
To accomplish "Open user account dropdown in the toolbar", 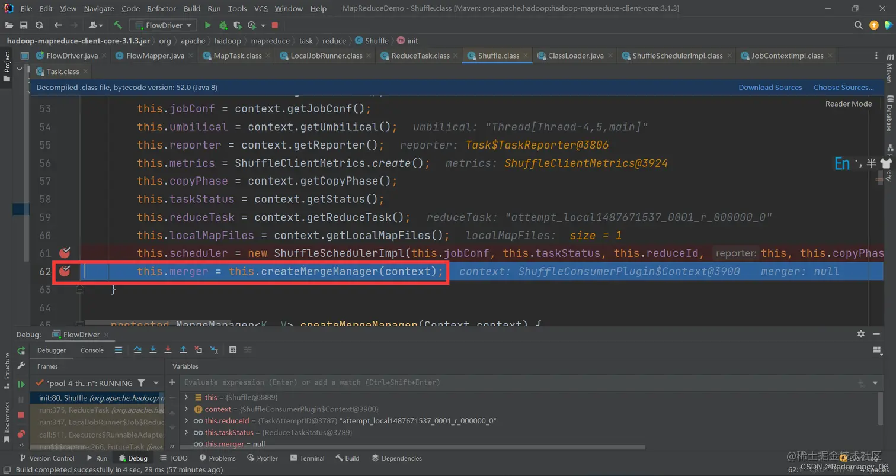I will 95,25.
